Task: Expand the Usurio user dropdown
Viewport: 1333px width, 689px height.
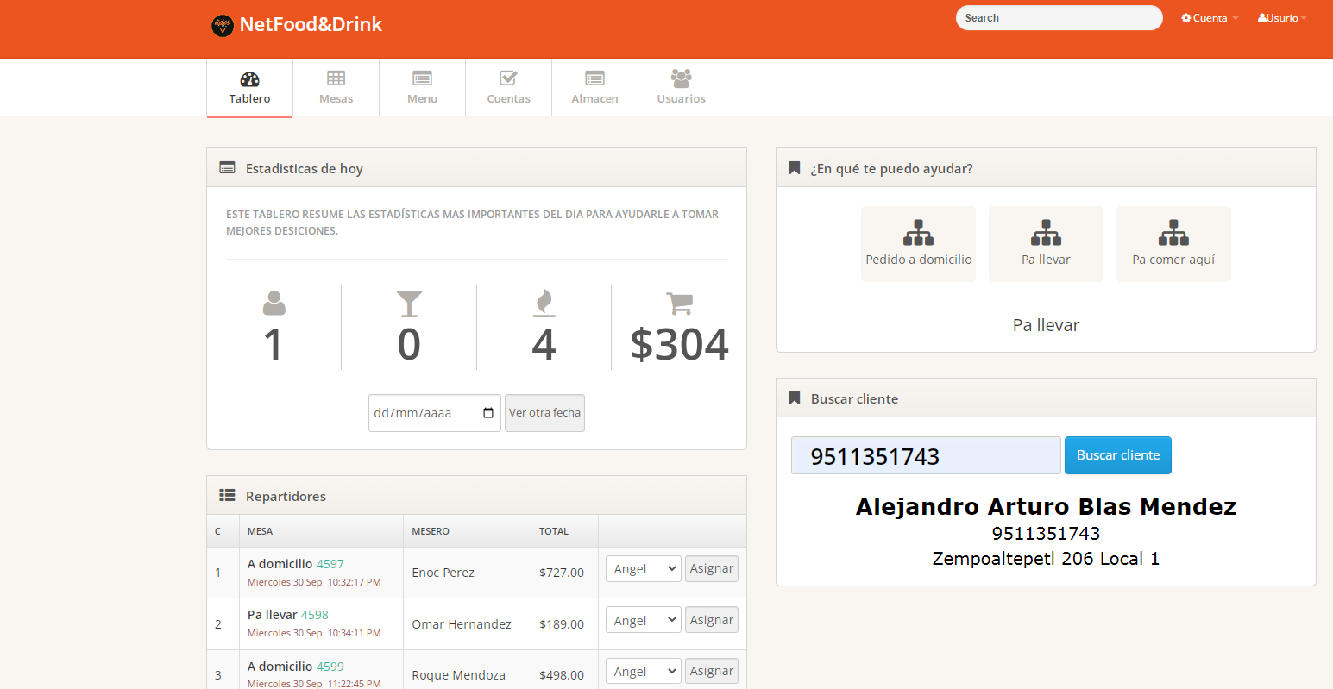Action: [x=1281, y=18]
